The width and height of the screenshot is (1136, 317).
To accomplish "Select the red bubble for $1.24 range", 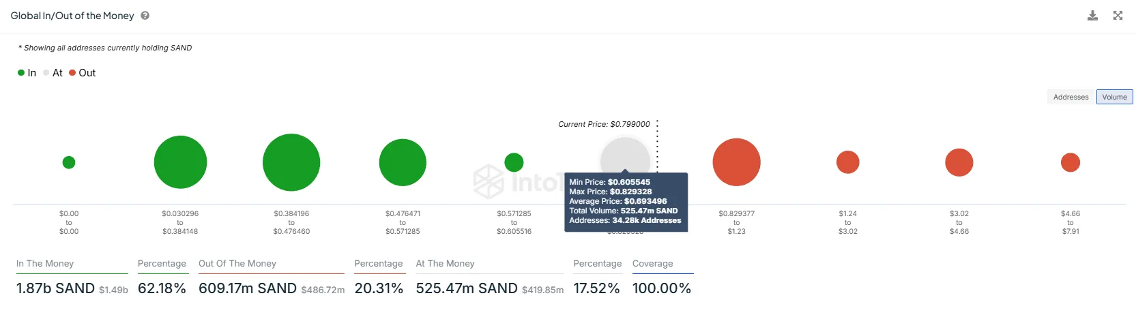I will point(848,162).
